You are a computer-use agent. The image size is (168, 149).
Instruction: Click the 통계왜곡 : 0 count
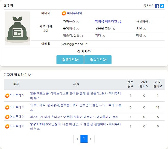pyautogui.click(x=71, y=28)
